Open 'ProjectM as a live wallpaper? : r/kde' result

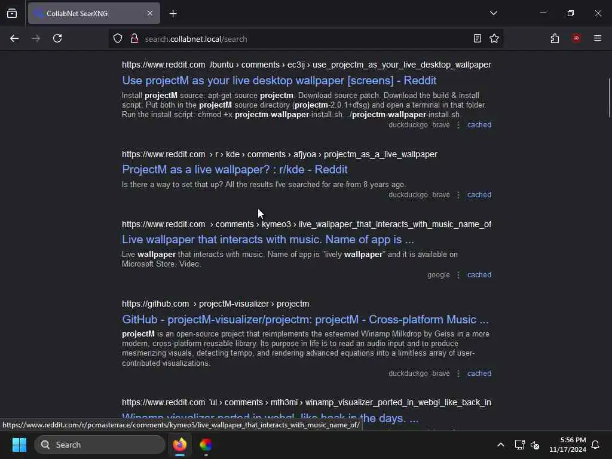point(234,169)
